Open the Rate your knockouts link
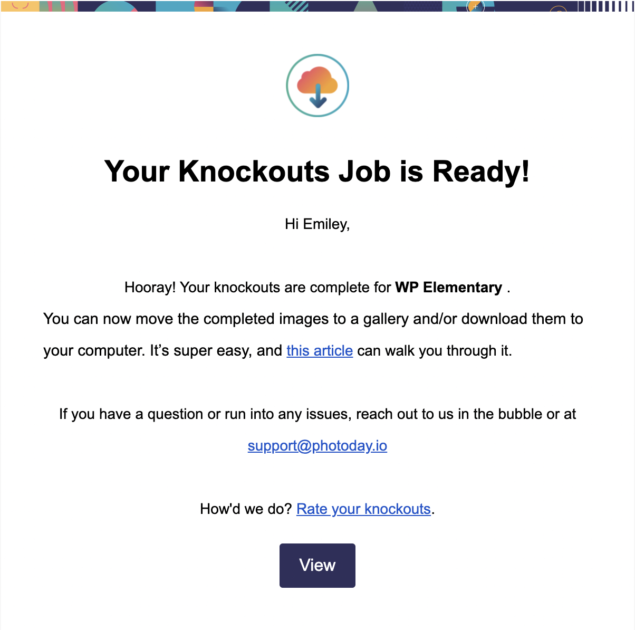635x630 pixels. coord(364,509)
